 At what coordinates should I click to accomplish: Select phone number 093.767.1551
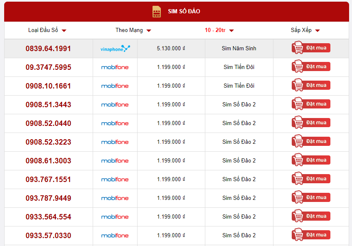tap(48, 180)
